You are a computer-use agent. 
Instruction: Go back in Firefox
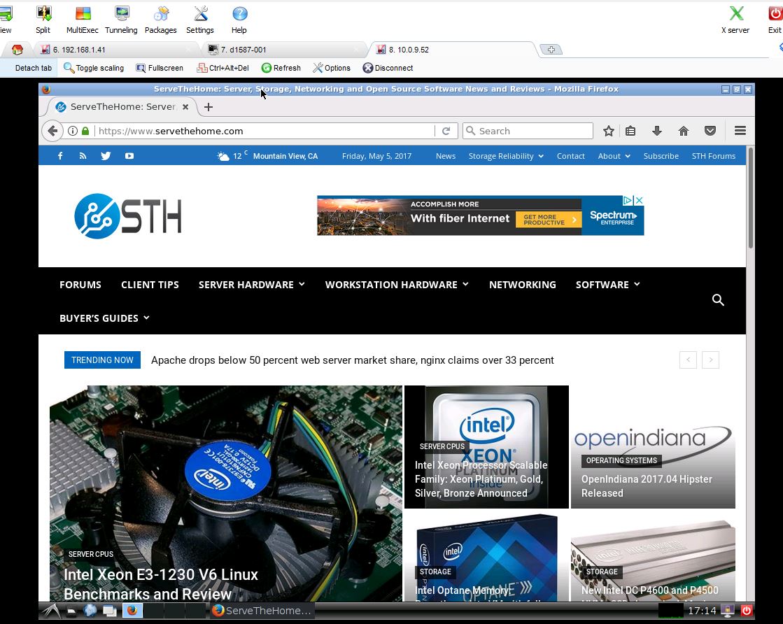click(x=52, y=131)
